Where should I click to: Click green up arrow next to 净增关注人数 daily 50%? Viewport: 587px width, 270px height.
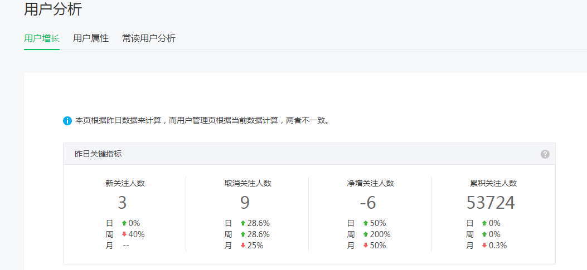coord(366,223)
